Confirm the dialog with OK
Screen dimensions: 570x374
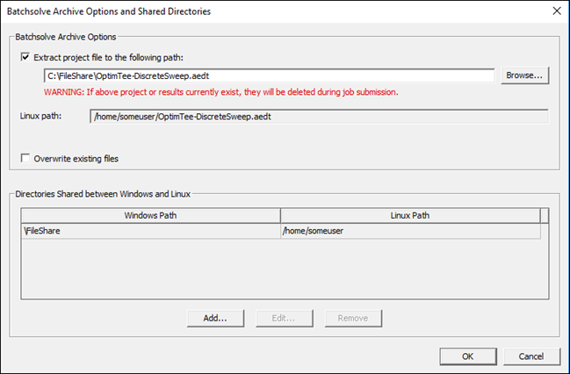pyautogui.click(x=465, y=356)
